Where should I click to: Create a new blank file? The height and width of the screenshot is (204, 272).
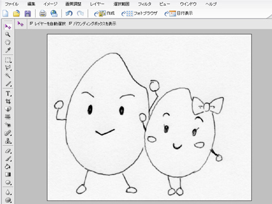point(6,14)
